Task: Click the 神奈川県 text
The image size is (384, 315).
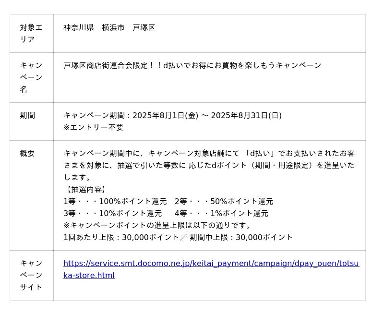Action: point(79,28)
